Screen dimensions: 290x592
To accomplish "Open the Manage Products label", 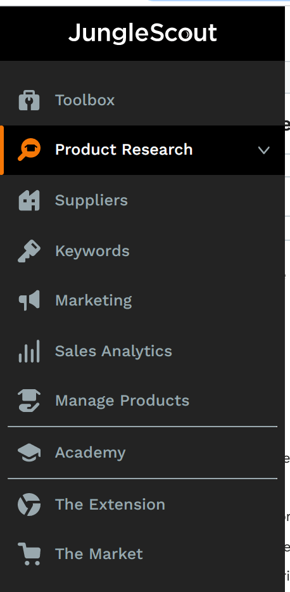I will (122, 400).
